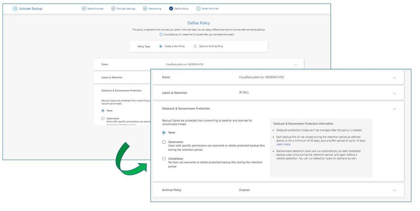Collapse the DataLock & Ransomware Protection section

(x=394, y=109)
